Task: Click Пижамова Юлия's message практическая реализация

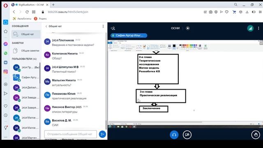Action: (69, 98)
